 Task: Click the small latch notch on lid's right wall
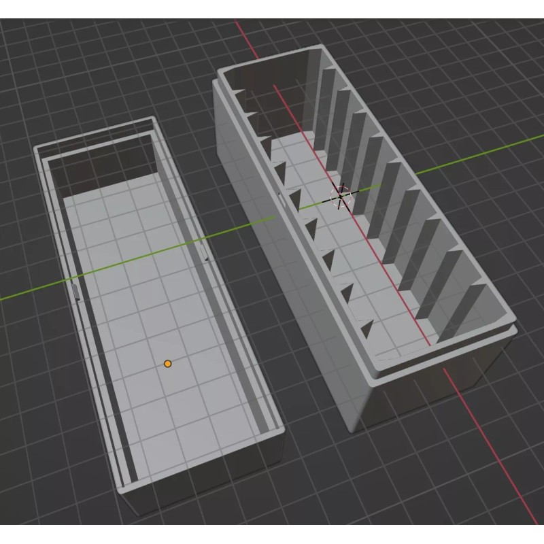tap(207, 256)
